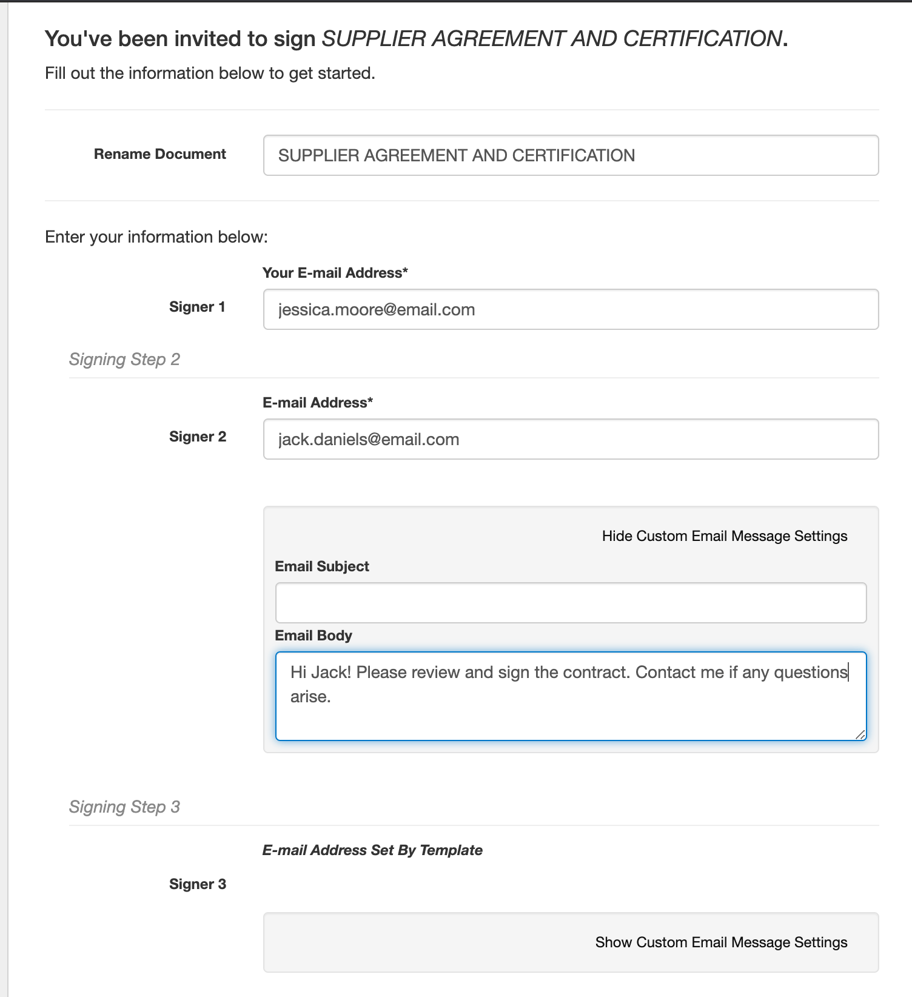Click the Signer 2 label
The height and width of the screenshot is (997, 912).
click(x=197, y=437)
